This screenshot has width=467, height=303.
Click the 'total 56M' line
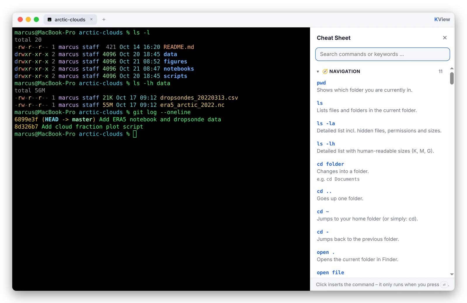pyautogui.click(x=30, y=90)
